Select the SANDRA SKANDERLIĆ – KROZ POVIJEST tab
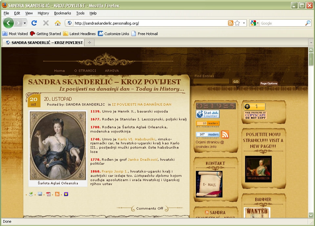Screen dimensions: 315x226 point(44,43)
